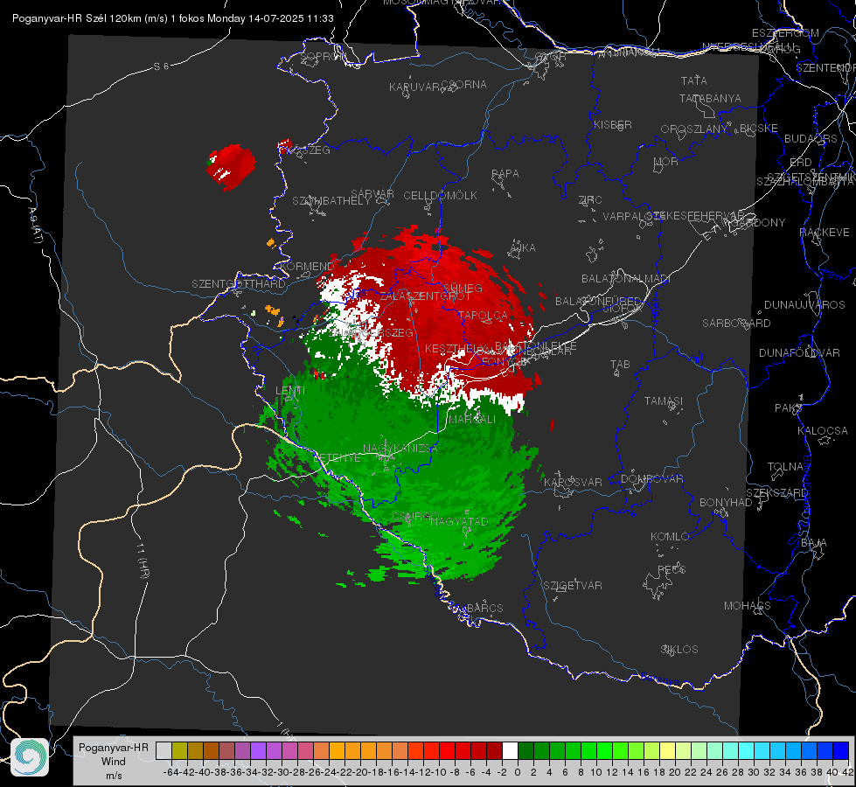Select the dark blue swatch between 40 and 42
The image size is (856, 787).
point(841,750)
